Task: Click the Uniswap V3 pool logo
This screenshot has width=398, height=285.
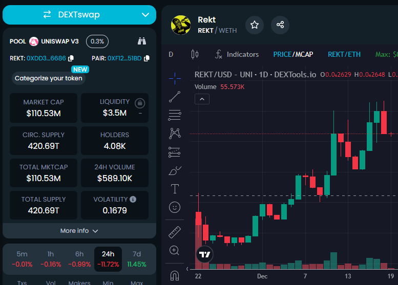Action: pyautogui.click(x=34, y=41)
